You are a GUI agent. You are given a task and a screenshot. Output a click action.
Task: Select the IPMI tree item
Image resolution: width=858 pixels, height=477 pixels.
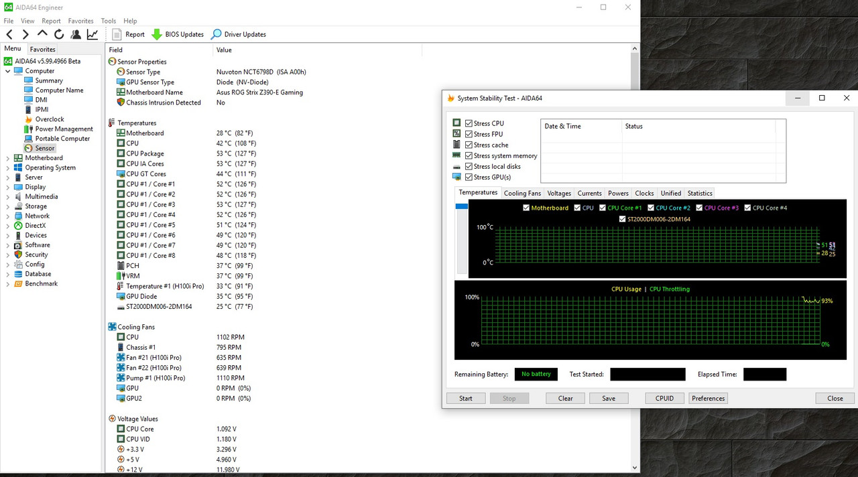42,110
